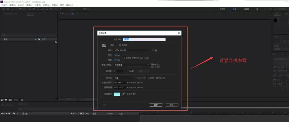
Task: Switch to the 高级 tab in composition settings
Action: [112, 45]
